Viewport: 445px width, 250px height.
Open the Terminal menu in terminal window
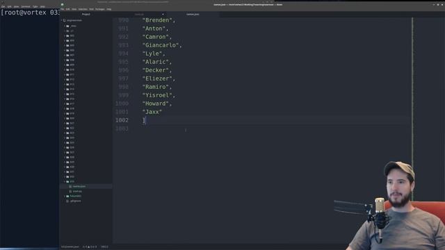point(26,6)
